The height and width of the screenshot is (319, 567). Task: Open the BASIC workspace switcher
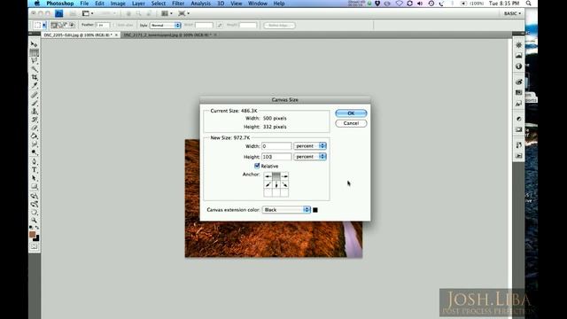click(x=512, y=13)
